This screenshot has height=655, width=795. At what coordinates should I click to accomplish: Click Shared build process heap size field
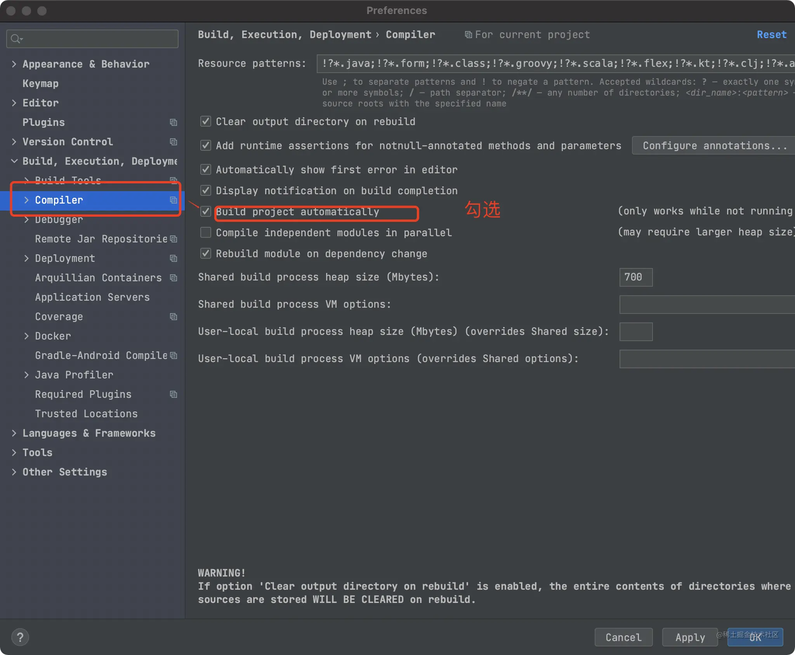pyautogui.click(x=636, y=277)
